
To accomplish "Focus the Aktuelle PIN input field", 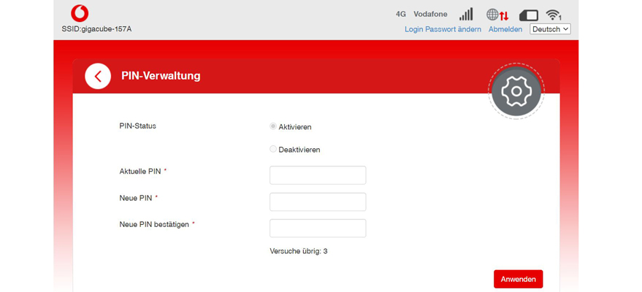I will (x=318, y=175).
